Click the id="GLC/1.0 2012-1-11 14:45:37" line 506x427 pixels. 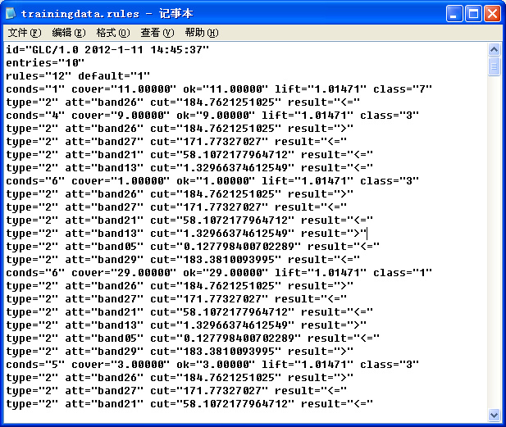click(x=107, y=50)
